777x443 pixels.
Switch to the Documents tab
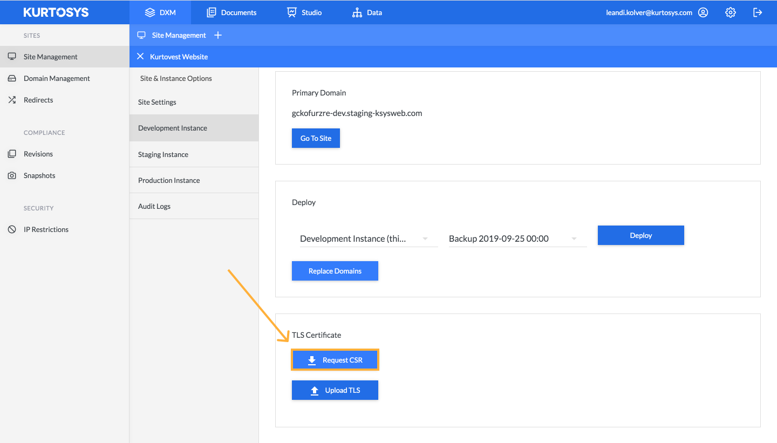coord(231,12)
